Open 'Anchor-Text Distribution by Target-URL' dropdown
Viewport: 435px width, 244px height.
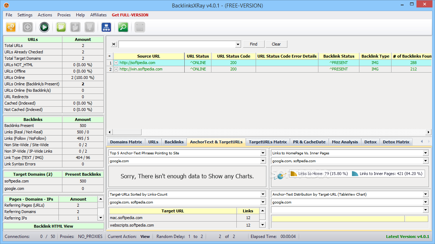(425, 194)
